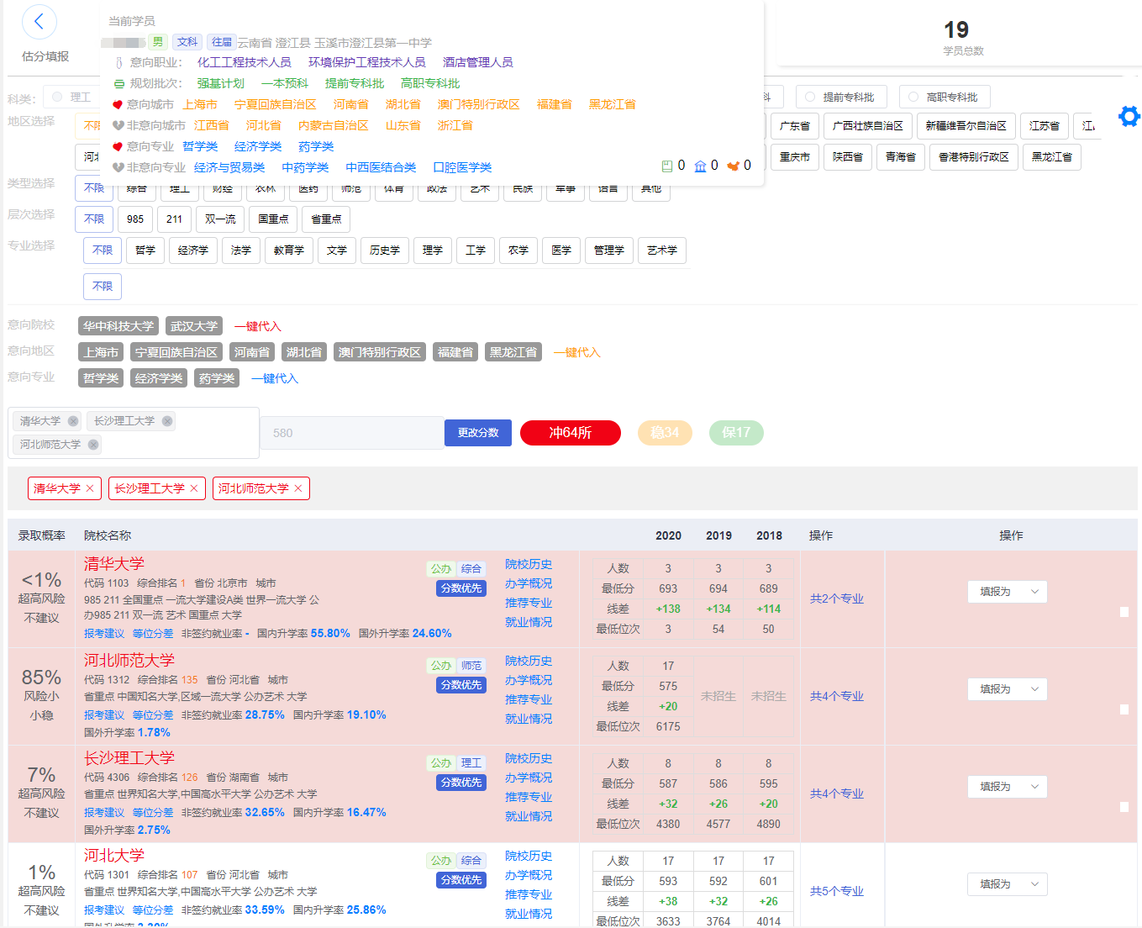Click the 更改分数 button
Viewport: 1142px width, 928px height.
click(478, 433)
